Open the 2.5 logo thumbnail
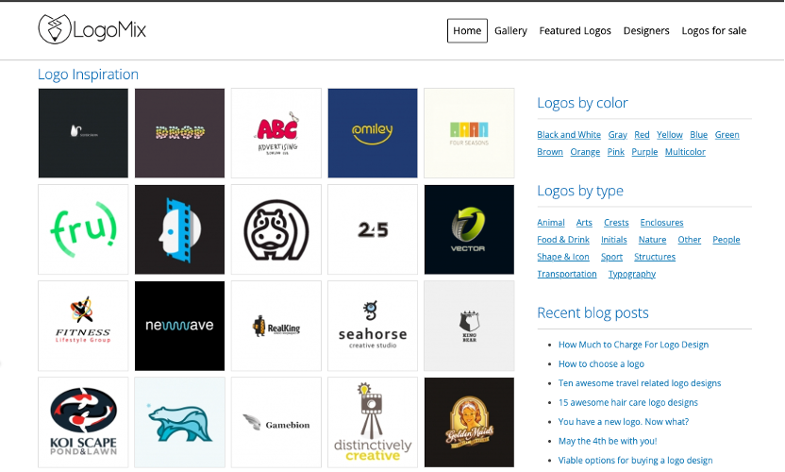 (x=373, y=229)
